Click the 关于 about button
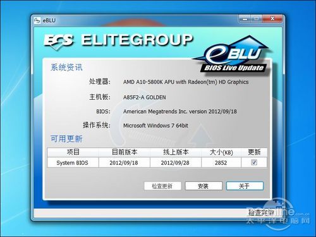 coord(245,186)
